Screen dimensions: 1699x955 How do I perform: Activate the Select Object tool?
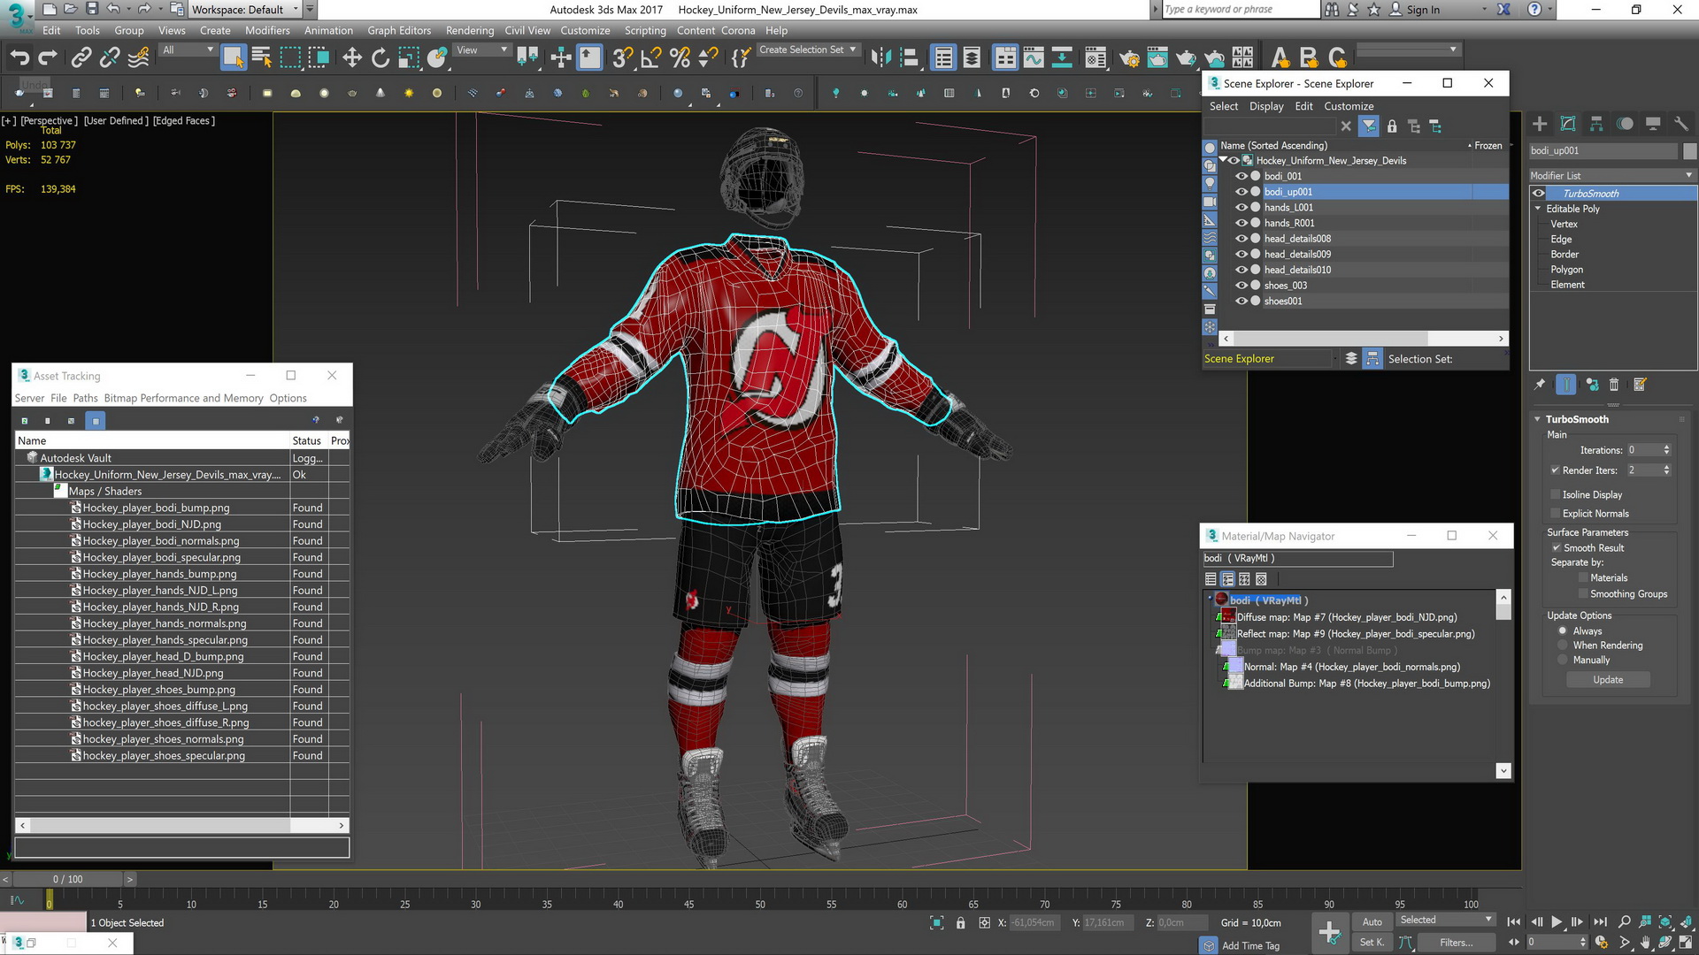tap(233, 58)
